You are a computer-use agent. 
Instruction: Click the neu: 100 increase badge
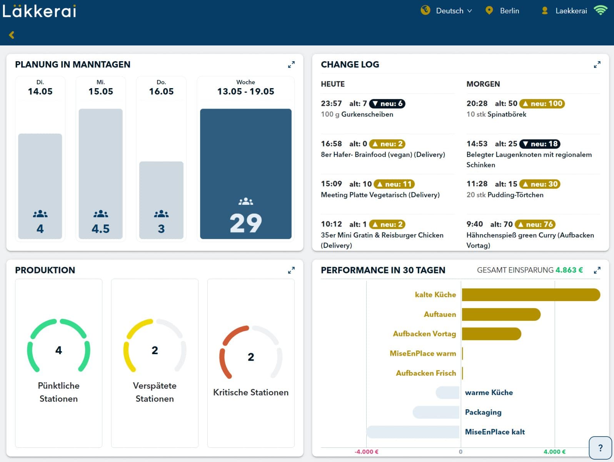tap(542, 104)
